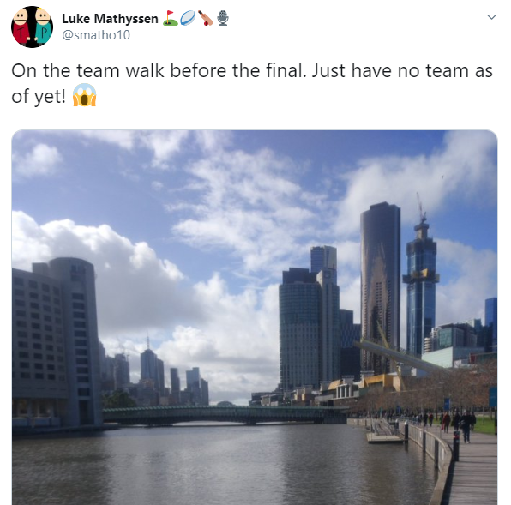Click the word "final" in the tweet

286,70
